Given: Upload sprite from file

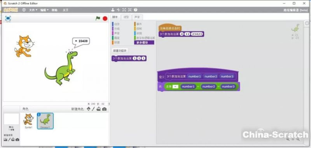Looking at the screenshot, I should coord(99,109).
